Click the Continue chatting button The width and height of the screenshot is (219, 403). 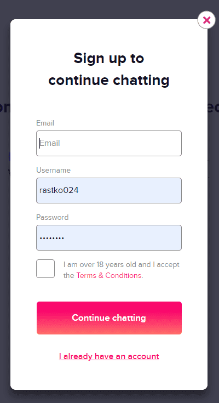109,318
